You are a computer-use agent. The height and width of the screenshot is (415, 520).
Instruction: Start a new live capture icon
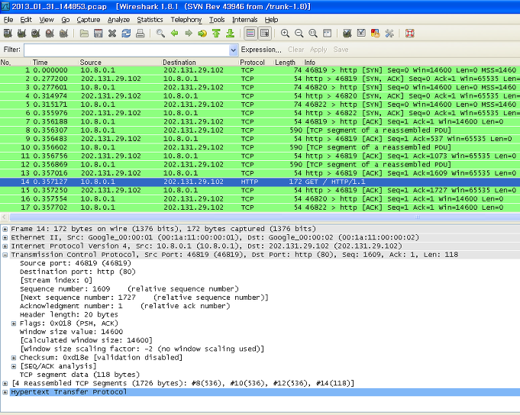35,33
